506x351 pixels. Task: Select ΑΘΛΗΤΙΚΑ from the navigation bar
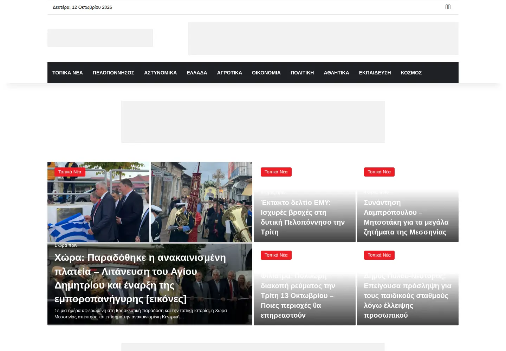coord(336,73)
